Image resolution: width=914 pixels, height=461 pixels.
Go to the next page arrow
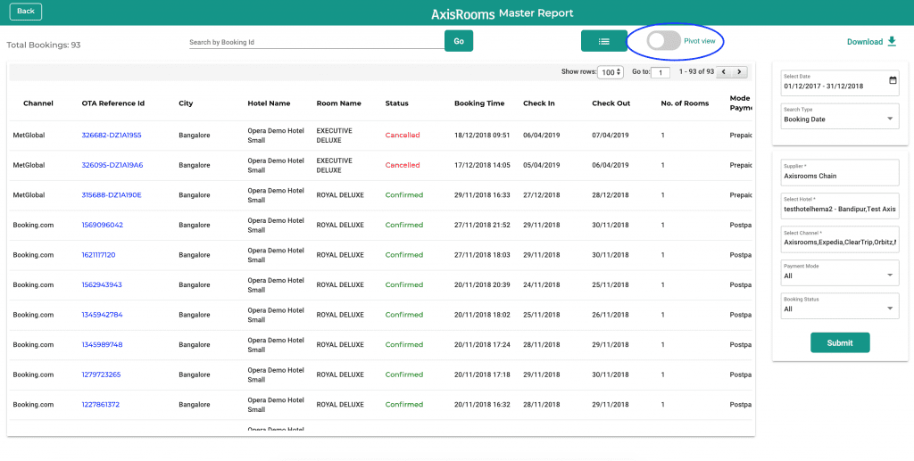tap(740, 72)
